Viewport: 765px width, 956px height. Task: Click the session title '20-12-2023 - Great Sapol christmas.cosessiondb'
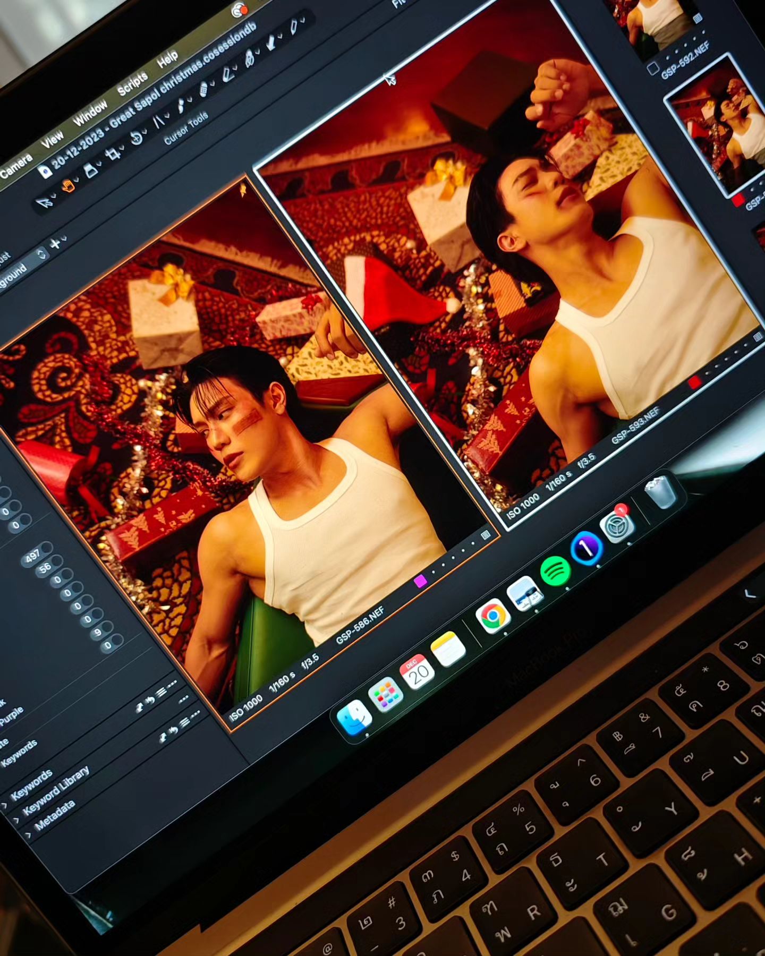[x=154, y=96]
